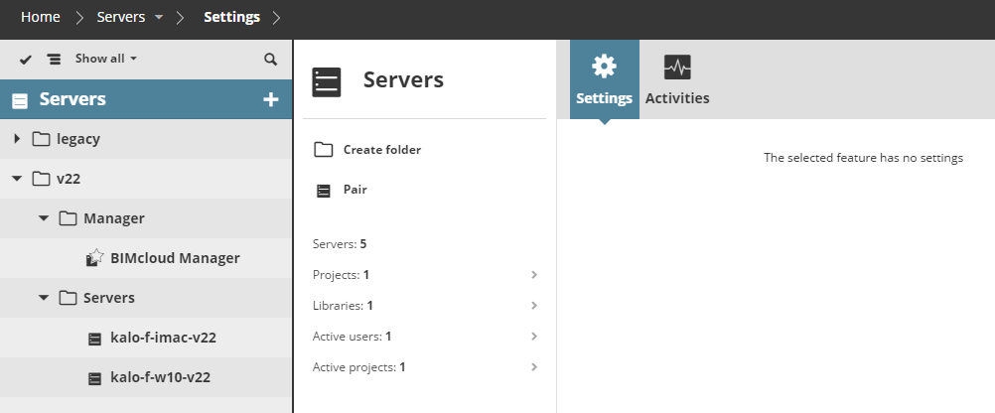This screenshot has width=995, height=413.
Task: Click the Create folder button
Action: pyautogui.click(x=367, y=150)
